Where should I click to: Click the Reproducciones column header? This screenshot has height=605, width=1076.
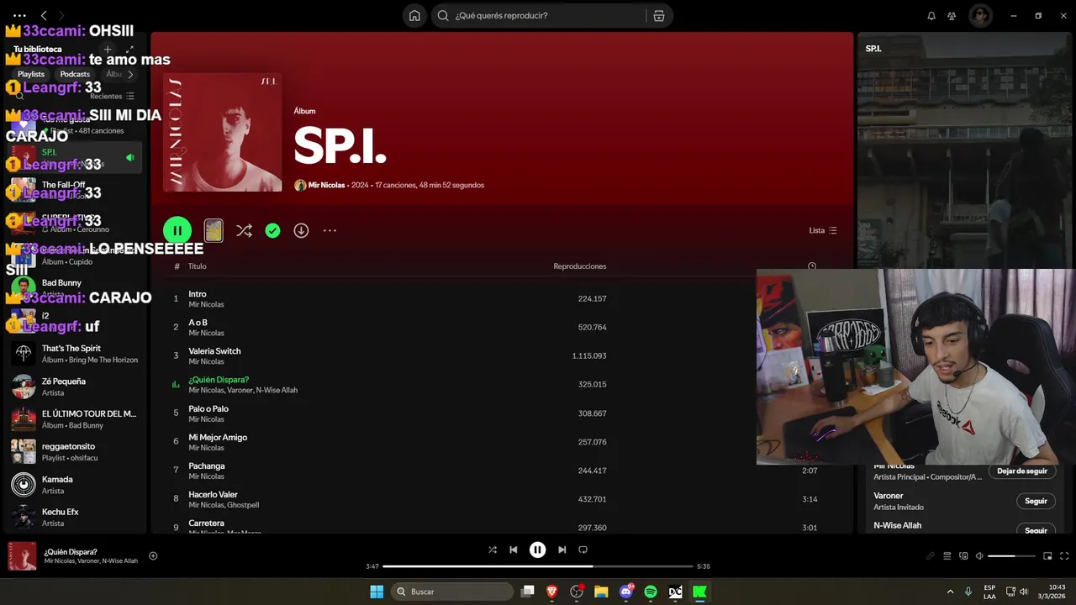coord(579,266)
